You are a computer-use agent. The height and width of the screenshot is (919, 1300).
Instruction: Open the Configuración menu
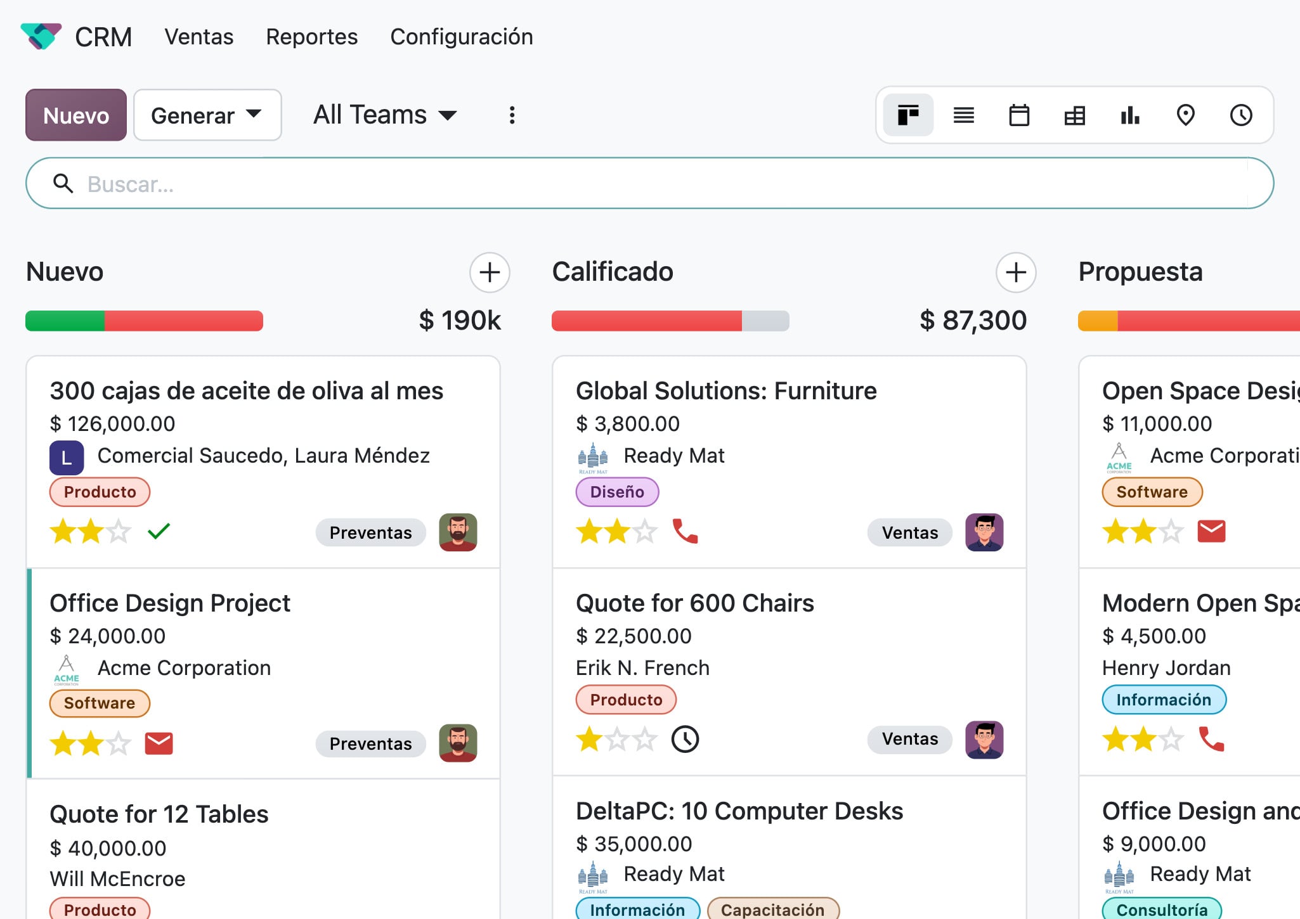pos(462,37)
